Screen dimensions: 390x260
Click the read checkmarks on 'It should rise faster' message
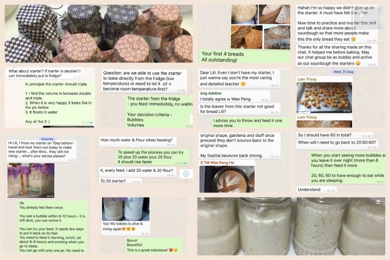click(186, 163)
